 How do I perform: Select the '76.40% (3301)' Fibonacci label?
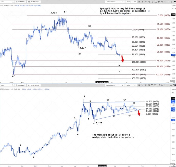pyautogui.click(x=163, y=61)
